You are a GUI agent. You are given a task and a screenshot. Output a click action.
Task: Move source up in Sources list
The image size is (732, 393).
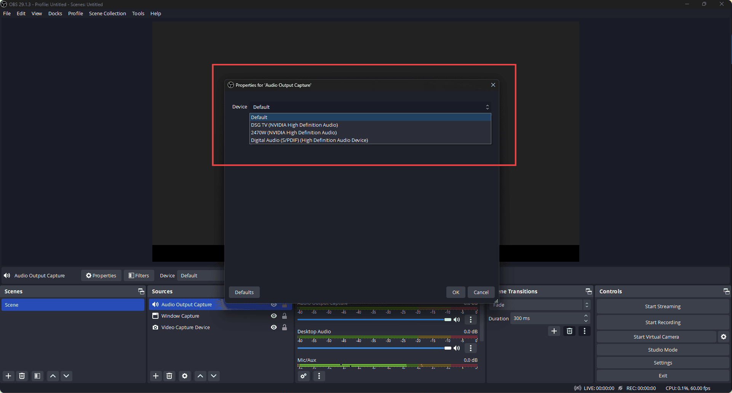(x=200, y=376)
